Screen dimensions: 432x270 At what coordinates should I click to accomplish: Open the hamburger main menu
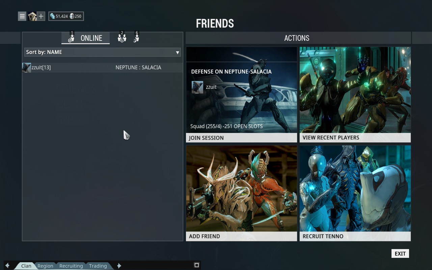point(22,16)
